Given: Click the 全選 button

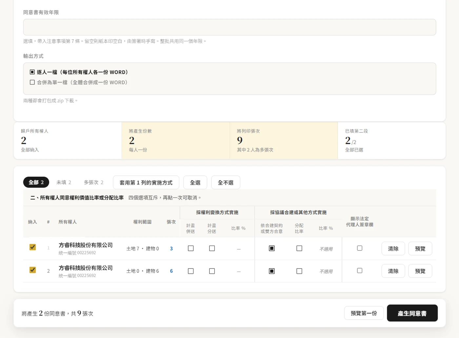Looking at the screenshot, I should point(195,183).
